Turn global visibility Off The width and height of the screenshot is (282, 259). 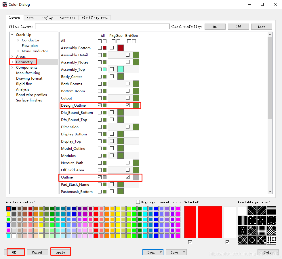[x=238, y=26]
